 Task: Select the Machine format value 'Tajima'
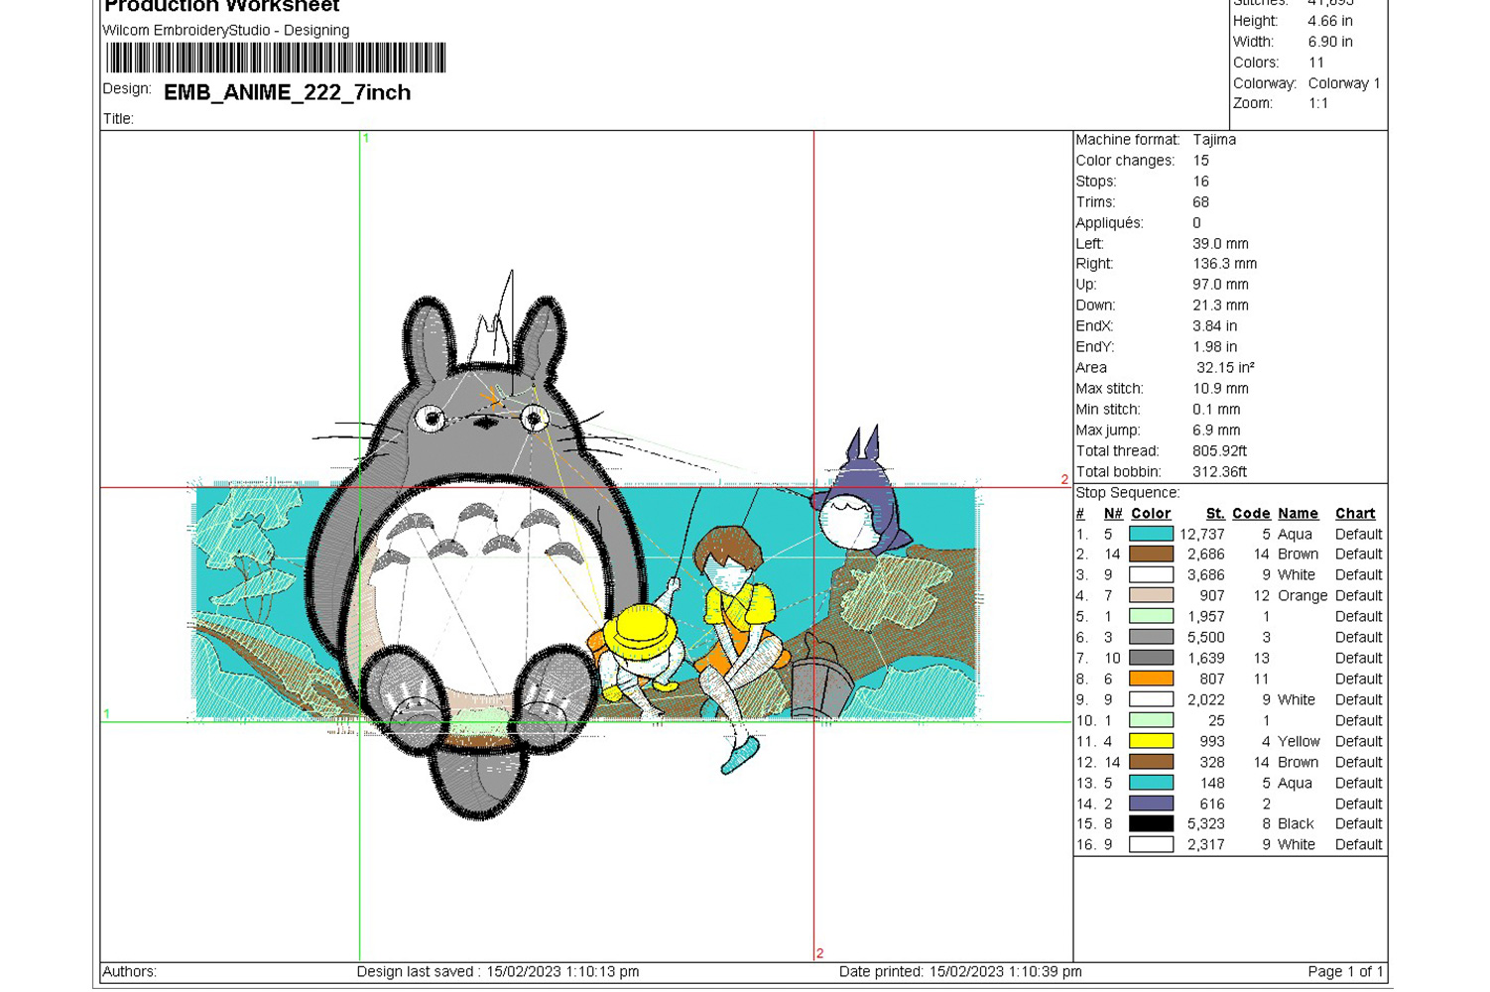pyautogui.click(x=1214, y=140)
